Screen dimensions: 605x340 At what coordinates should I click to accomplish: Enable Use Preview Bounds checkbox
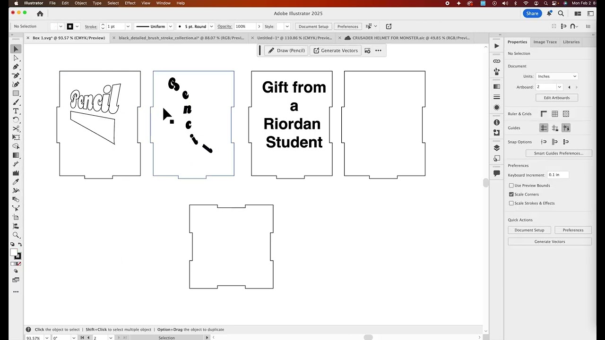tap(511, 186)
